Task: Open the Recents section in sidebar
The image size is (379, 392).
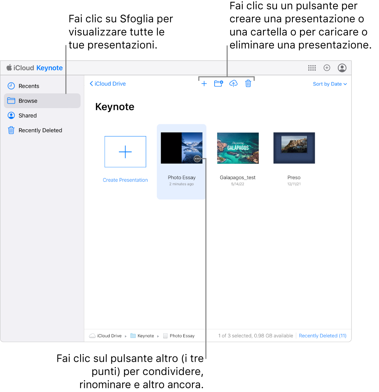Action: click(42, 86)
